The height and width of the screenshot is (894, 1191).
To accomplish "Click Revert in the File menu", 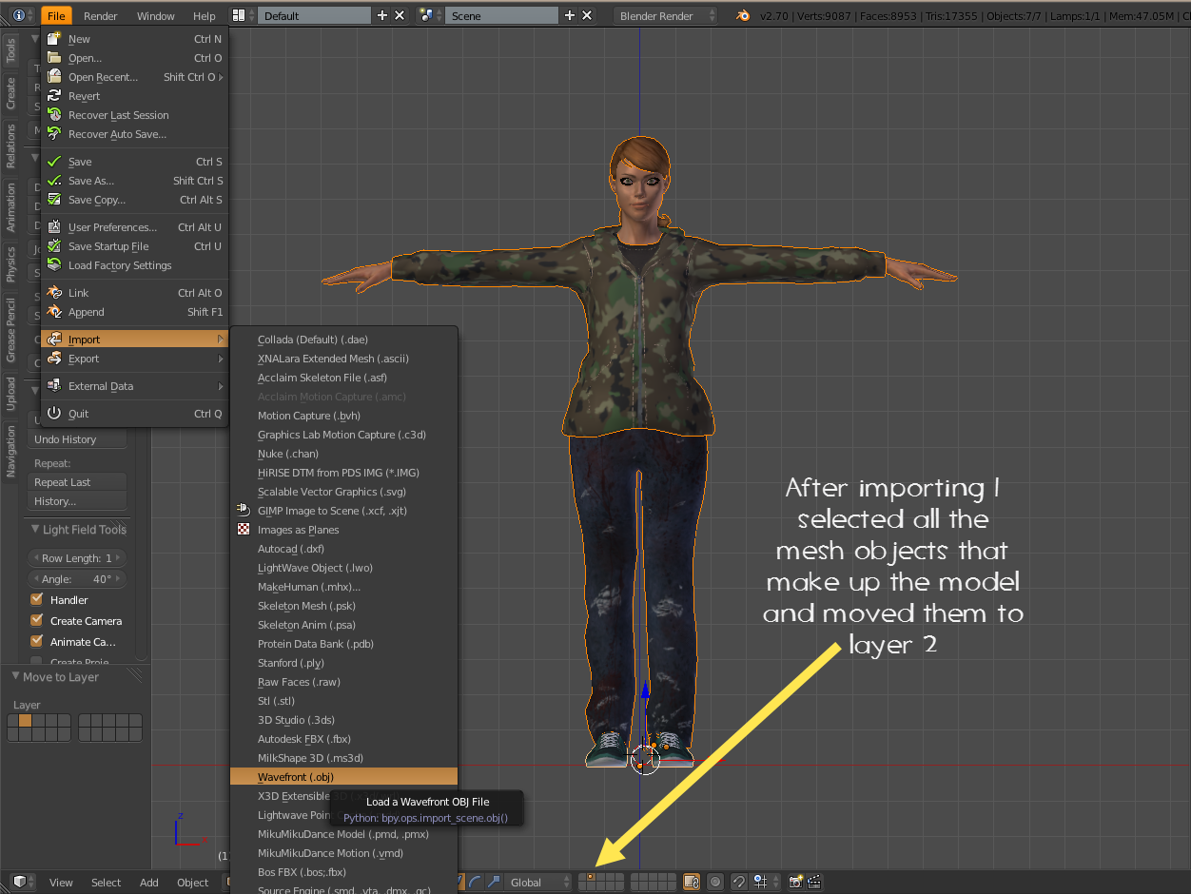I will coord(134,96).
